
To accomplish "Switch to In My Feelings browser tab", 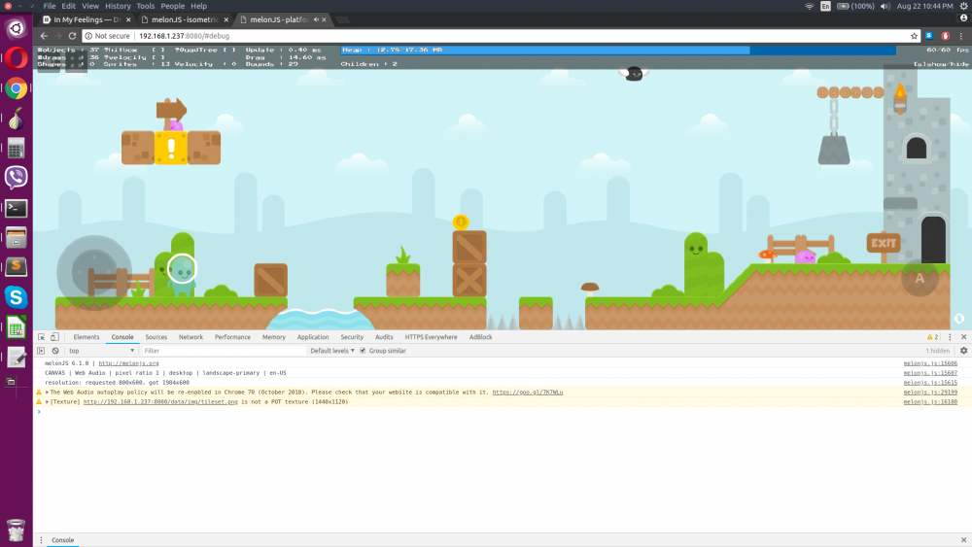I will click(x=87, y=19).
